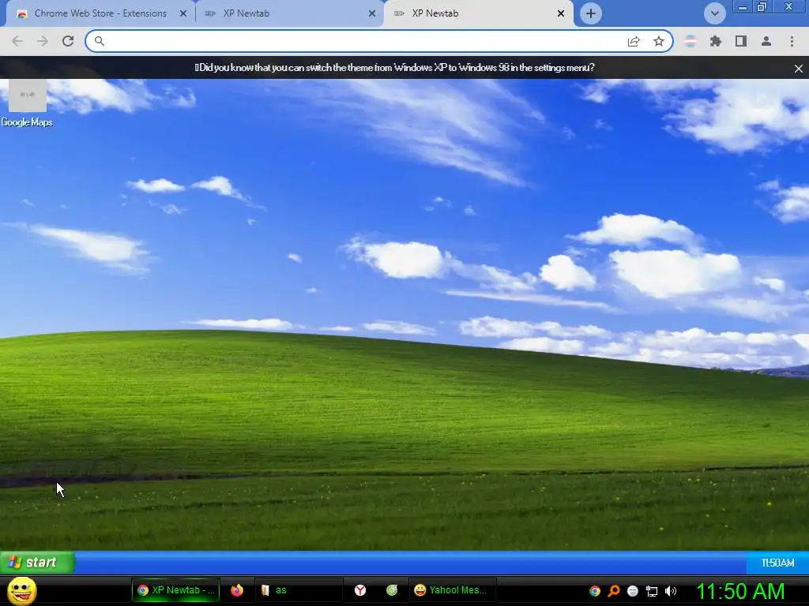Viewport: 809px width, 606px height.
Task: Switch to the Chrome Web Store tab
Action: click(x=100, y=13)
